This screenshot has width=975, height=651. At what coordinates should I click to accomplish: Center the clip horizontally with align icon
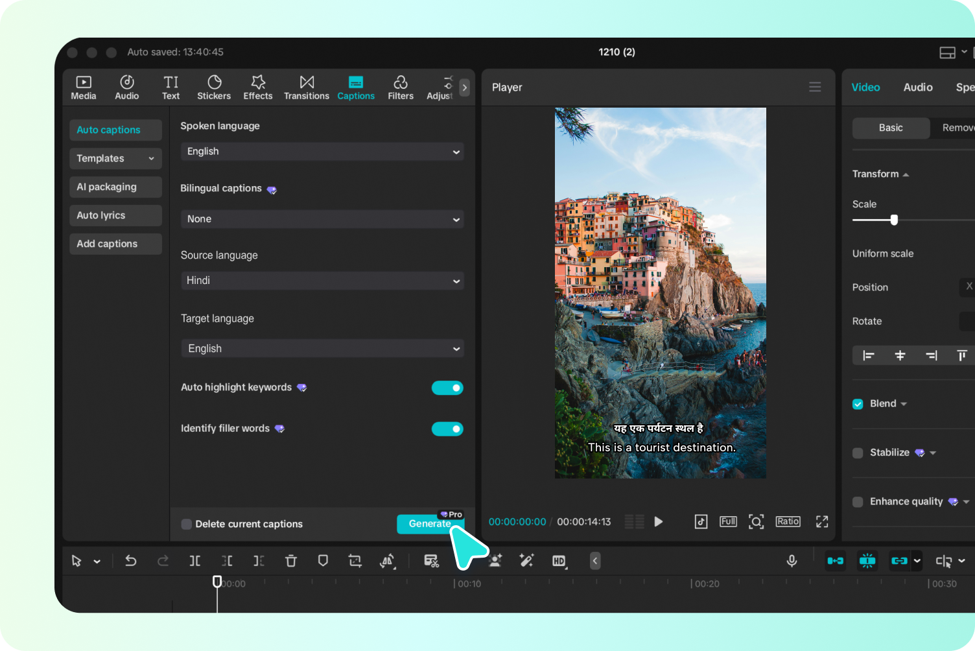[900, 355]
